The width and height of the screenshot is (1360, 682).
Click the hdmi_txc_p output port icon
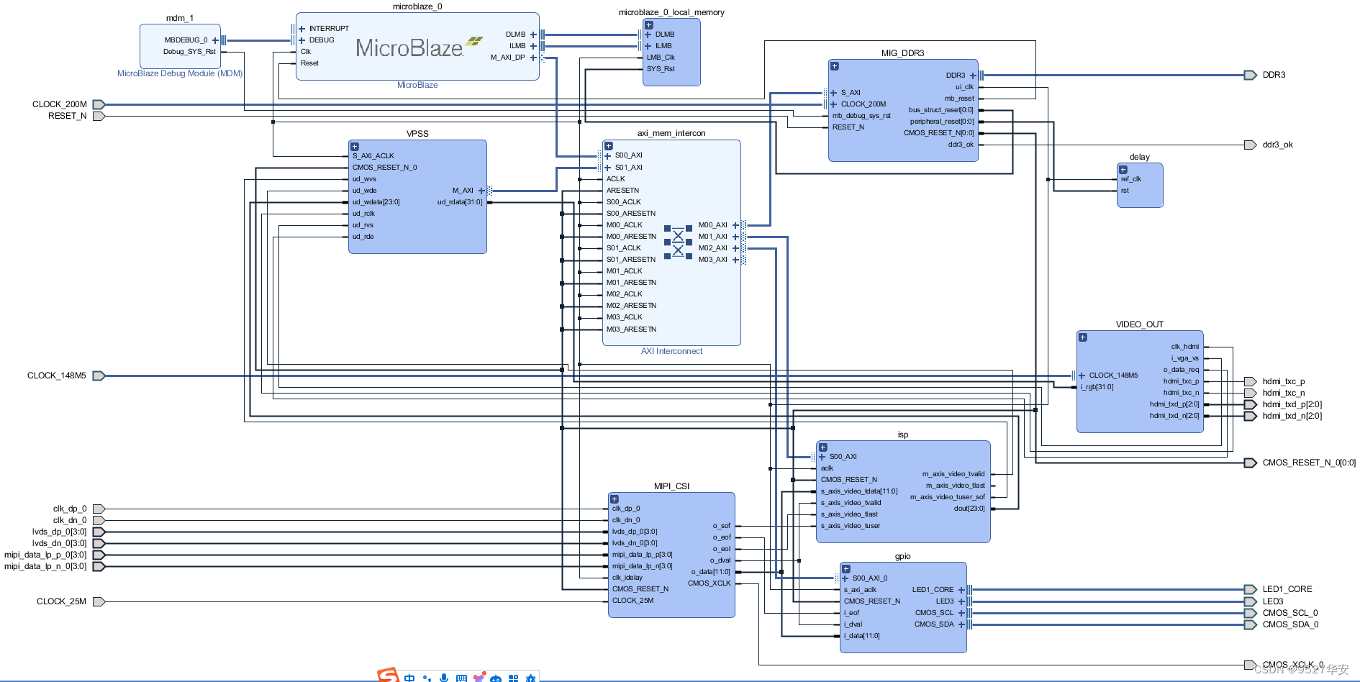tap(1251, 381)
